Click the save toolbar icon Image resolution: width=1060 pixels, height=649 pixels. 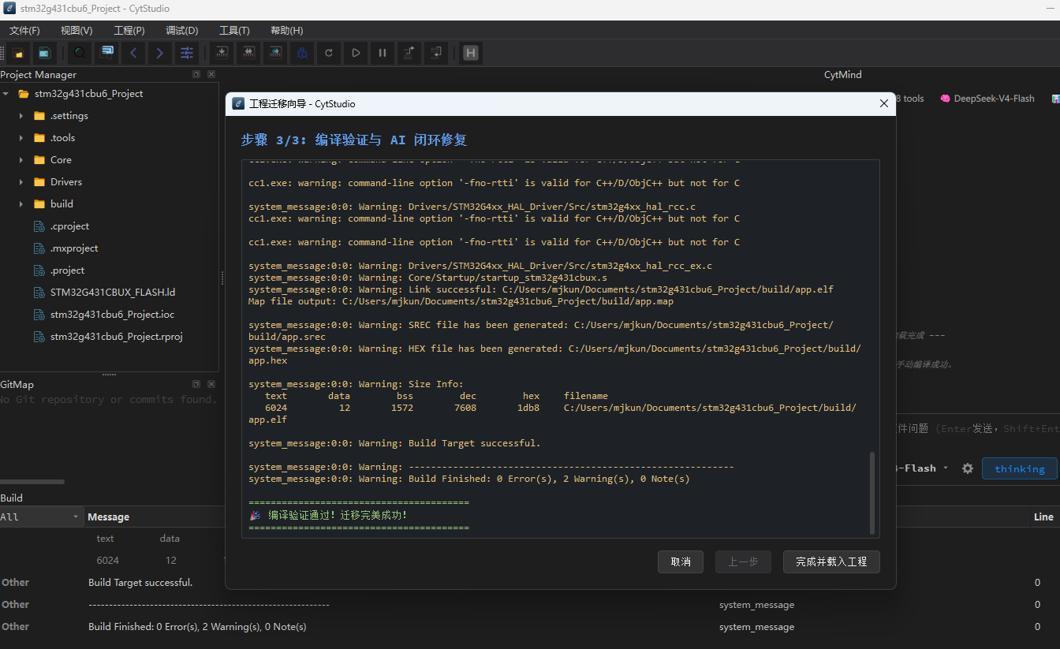click(44, 53)
